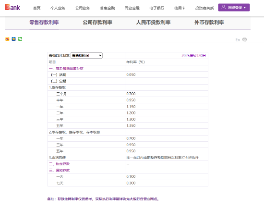Click the rate value 1.300
Image resolution: width=264 pixels, height=210 pixels.
pos(131,119)
